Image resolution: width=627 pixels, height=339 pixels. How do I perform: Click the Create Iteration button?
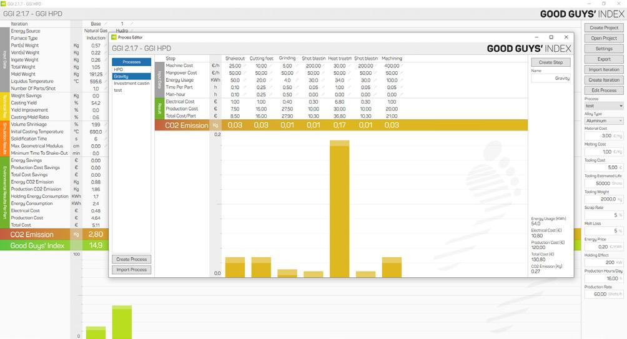point(604,79)
